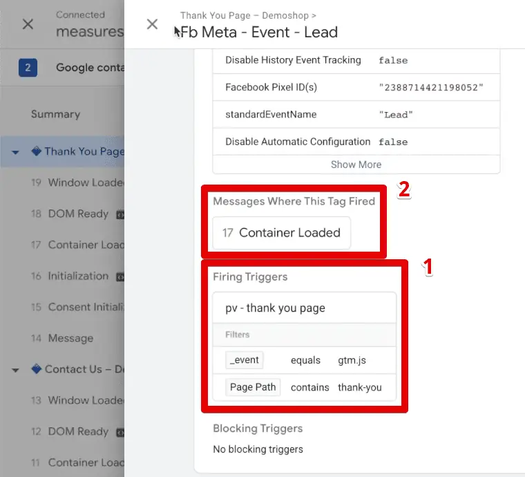Image resolution: width=525 pixels, height=477 pixels.
Task: Click the _event filter variable chip
Action: (245, 360)
